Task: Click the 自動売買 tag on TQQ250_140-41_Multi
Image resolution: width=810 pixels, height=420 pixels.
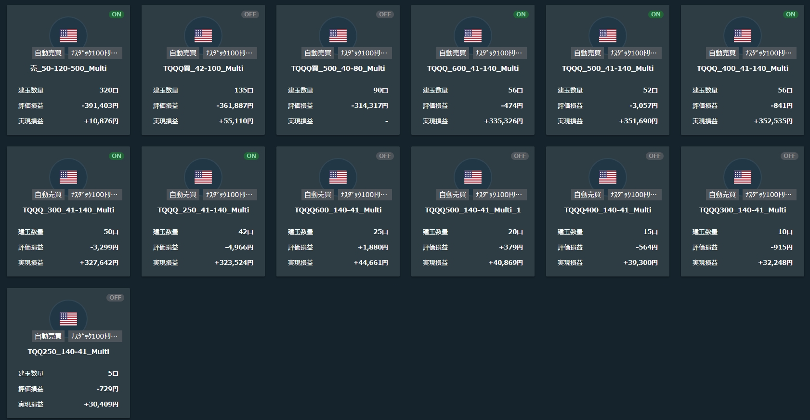Action: [x=48, y=336]
